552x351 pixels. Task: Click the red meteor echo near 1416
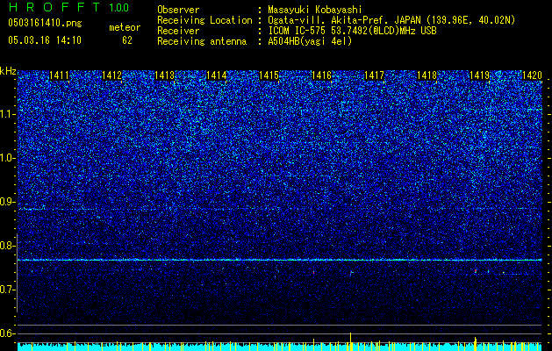tap(313, 273)
